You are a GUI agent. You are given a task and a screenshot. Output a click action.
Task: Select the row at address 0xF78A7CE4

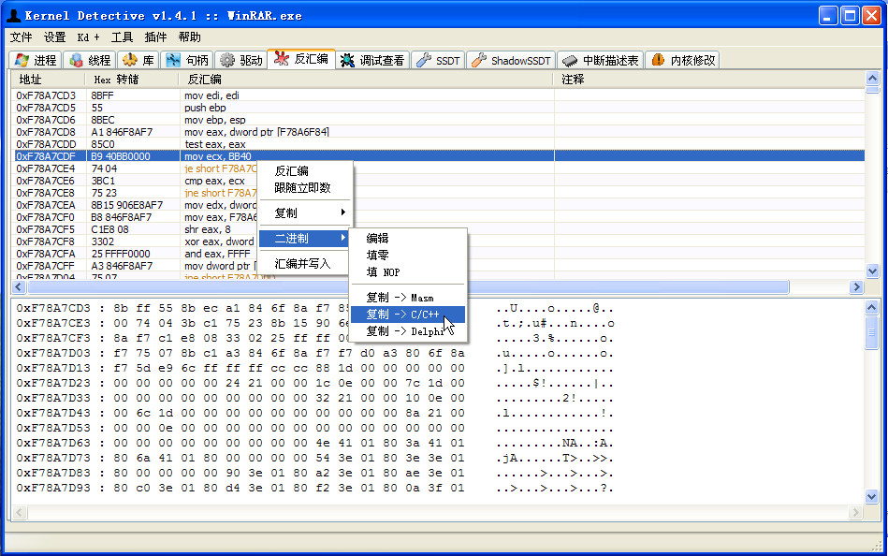pos(438,168)
